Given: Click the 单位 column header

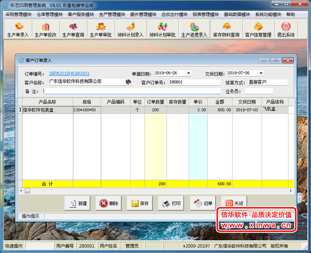Looking at the screenshot, I should [x=138, y=102].
